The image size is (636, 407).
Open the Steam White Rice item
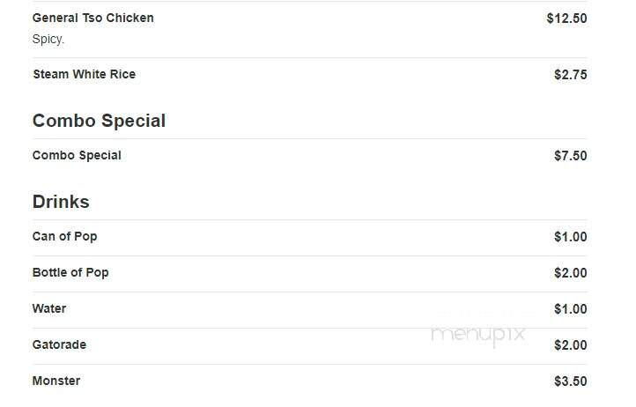tap(85, 74)
